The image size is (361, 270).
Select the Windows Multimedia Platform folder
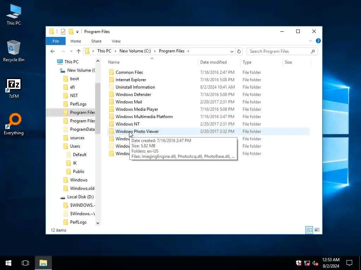click(144, 116)
